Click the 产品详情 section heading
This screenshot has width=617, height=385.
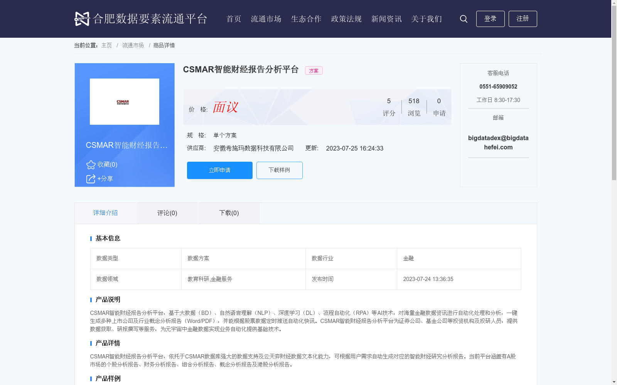tap(108, 343)
